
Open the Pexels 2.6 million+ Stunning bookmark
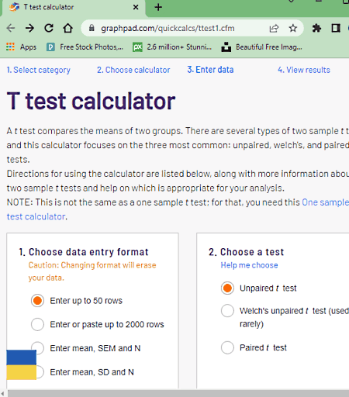coord(172,47)
